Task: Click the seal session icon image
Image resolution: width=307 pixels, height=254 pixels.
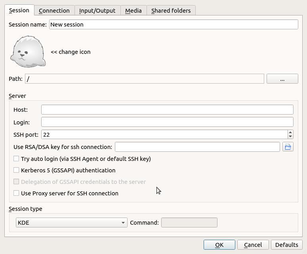Action: tap(28, 52)
